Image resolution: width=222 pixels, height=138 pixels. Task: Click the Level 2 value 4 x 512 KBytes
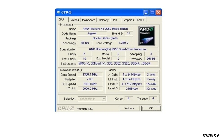click(132, 84)
